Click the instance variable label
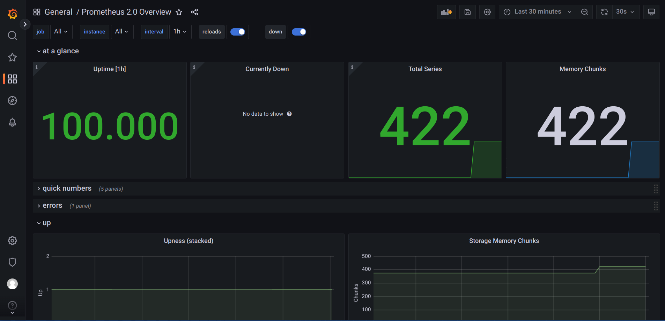The image size is (665, 321). pyautogui.click(x=94, y=32)
